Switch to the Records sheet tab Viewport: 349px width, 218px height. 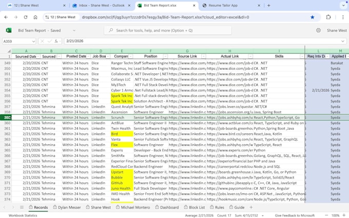click(x=38, y=207)
